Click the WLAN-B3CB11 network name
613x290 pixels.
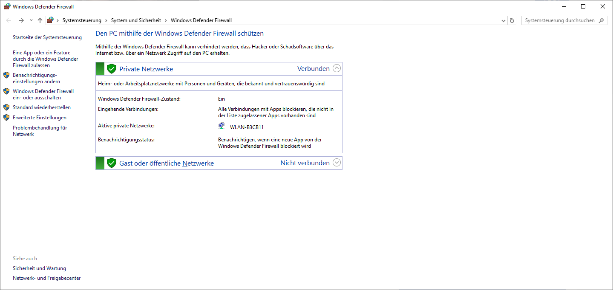coord(247,127)
